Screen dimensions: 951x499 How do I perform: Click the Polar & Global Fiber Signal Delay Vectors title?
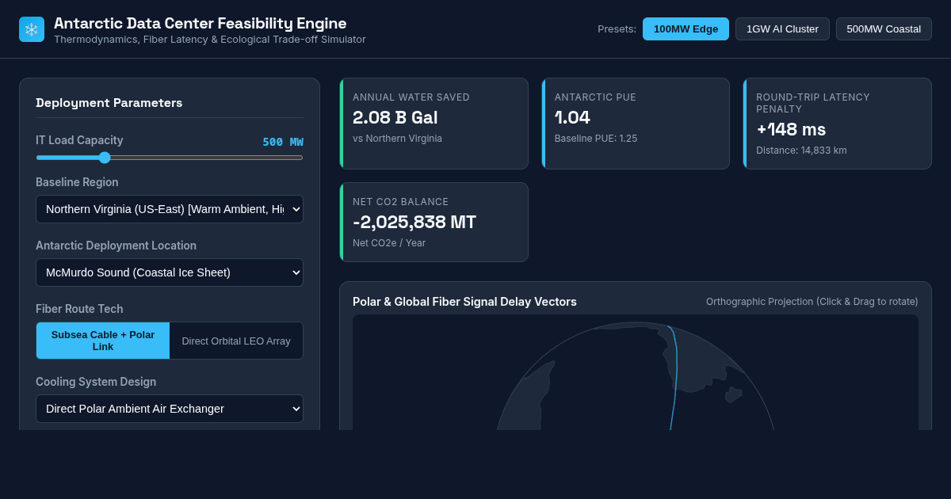[464, 302]
